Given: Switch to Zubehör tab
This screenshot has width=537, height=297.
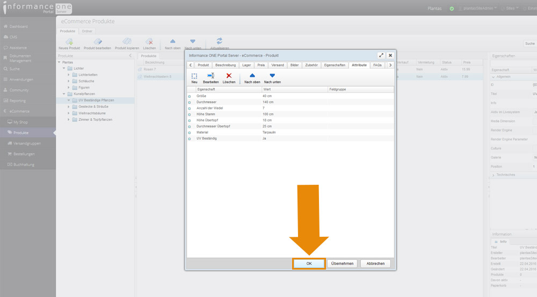Looking at the screenshot, I should (311, 65).
